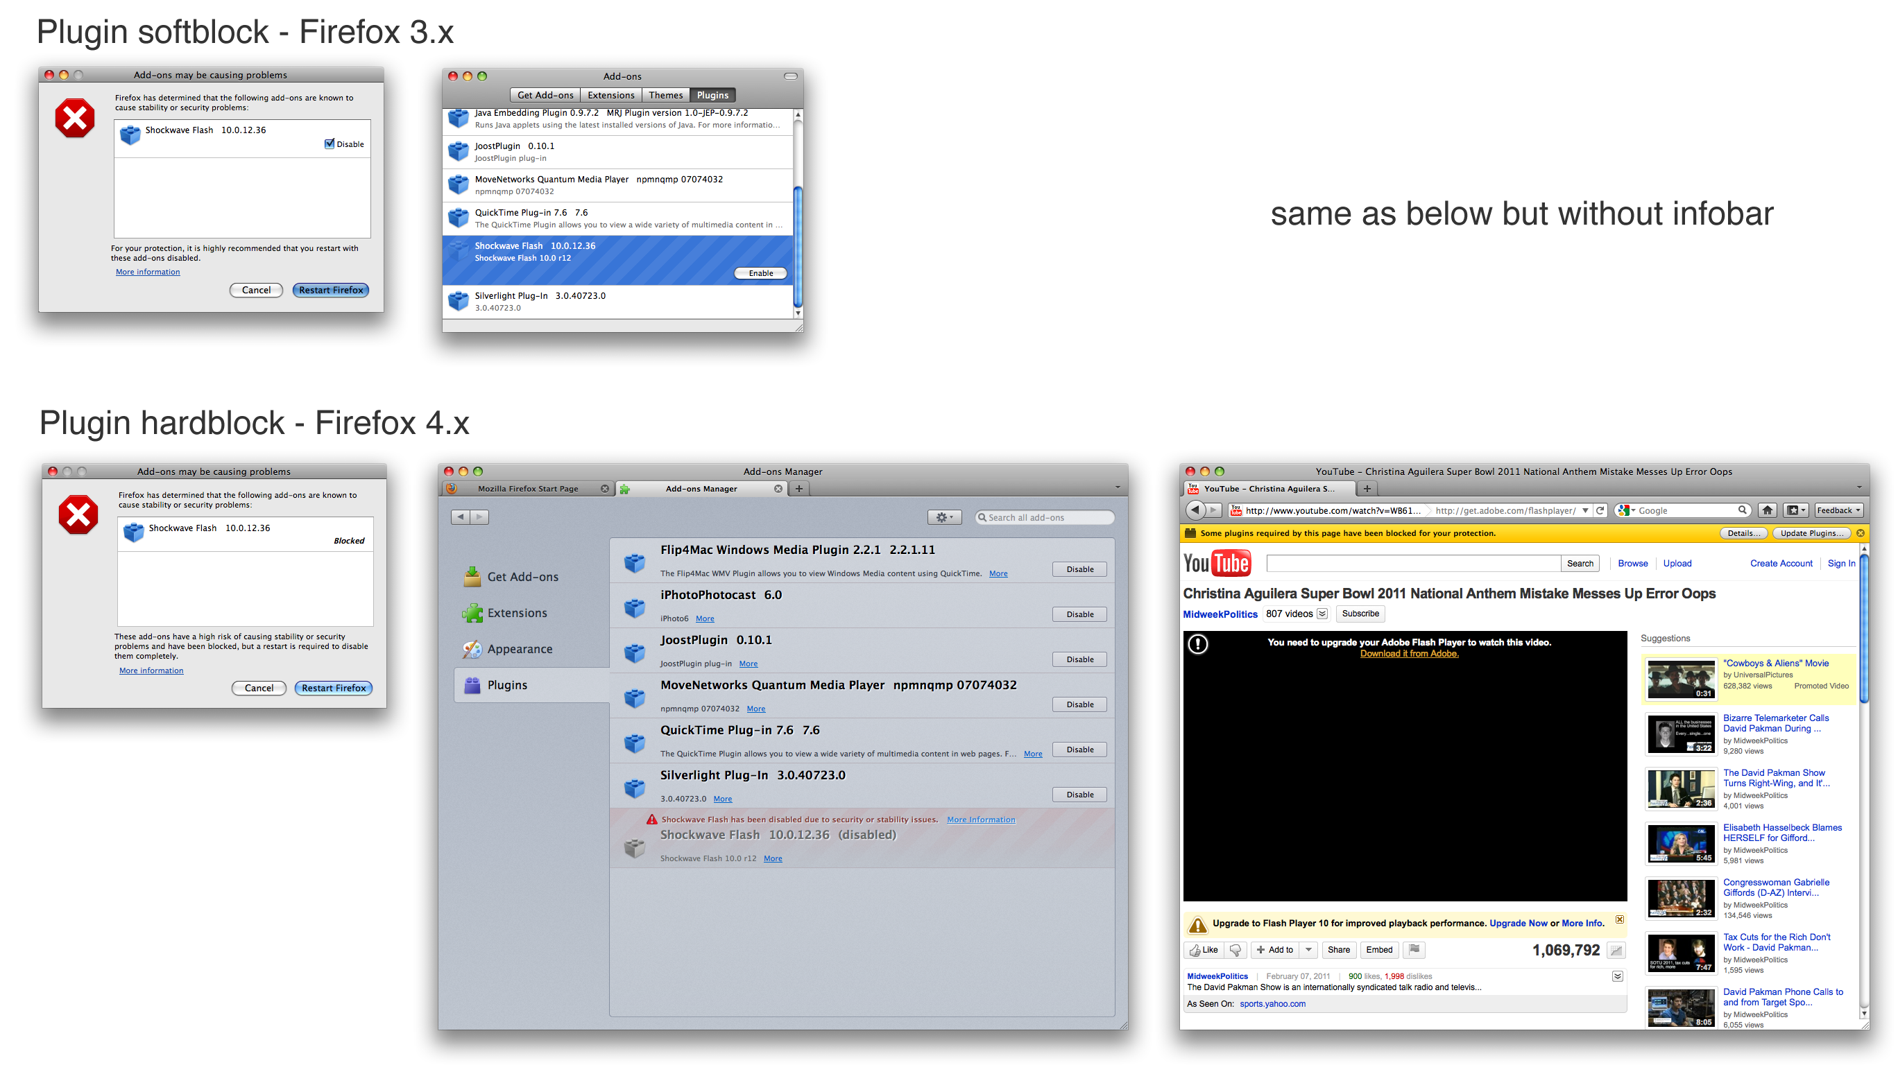Open the Google search engine dropdown
Screen dimensions: 1898x1065
(1626, 510)
